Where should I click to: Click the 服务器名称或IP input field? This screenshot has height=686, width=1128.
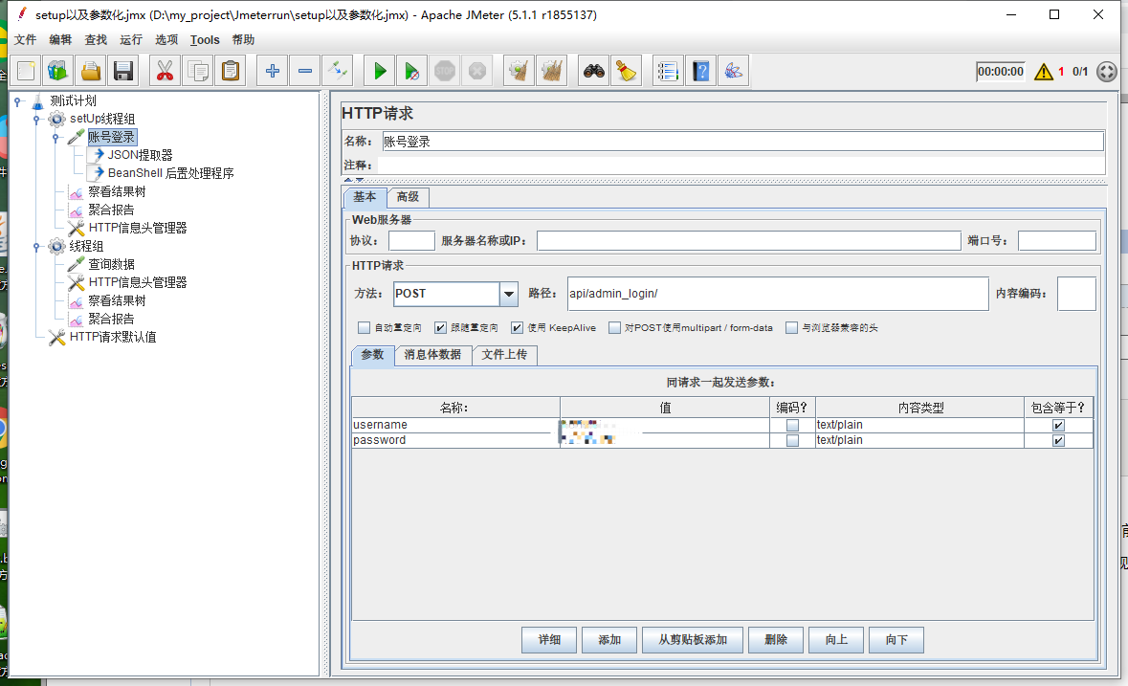[x=749, y=241]
